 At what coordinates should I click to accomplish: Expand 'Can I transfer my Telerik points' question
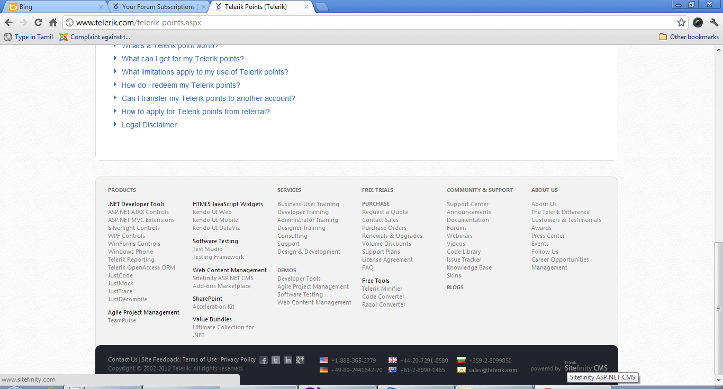click(x=209, y=98)
